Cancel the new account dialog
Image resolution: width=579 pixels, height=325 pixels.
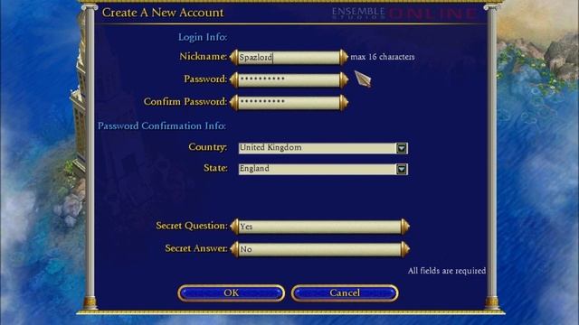point(345,292)
